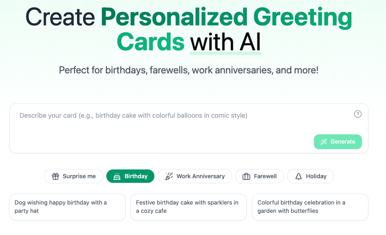This screenshot has width=386, height=235.
Task: Choose the Farewell category label
Action: 265,176
